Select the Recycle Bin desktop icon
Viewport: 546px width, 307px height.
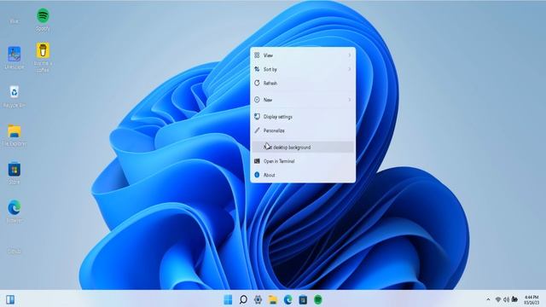click(x=14, y=96)
